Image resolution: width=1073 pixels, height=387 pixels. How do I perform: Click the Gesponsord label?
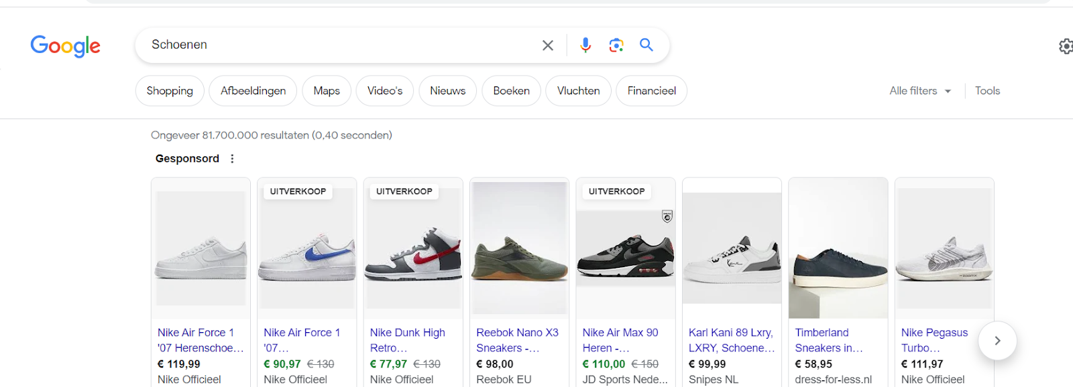(x=187, y=159)
